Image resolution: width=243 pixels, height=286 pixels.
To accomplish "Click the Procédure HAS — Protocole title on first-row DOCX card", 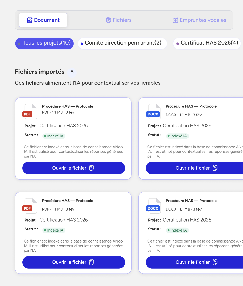I will (x=191, y=106).
